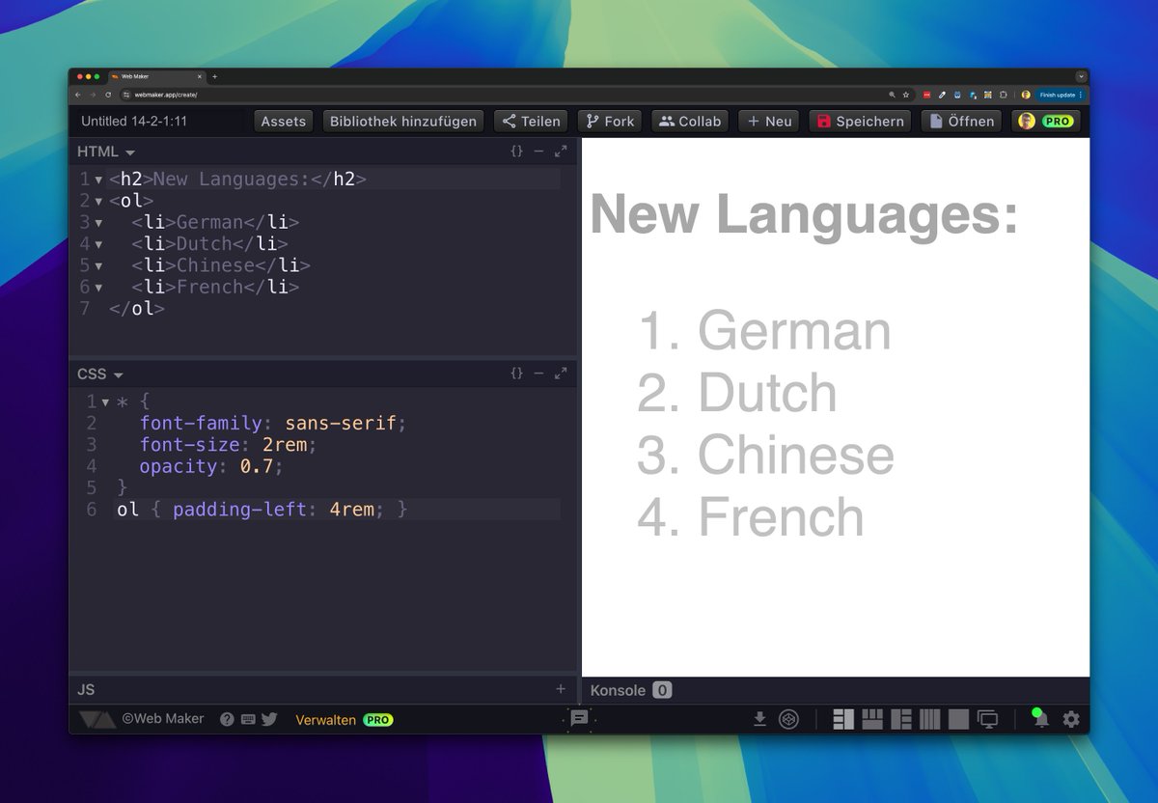The image size is (1158, 803).
Task: Click the Assets button
Action: (284, 121)
